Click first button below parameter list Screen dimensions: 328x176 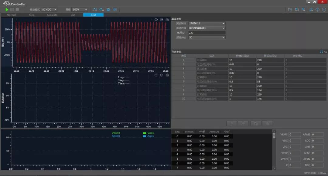tap(231, 123)
